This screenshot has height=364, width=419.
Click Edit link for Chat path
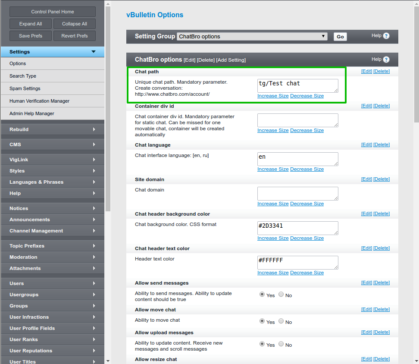366,71
